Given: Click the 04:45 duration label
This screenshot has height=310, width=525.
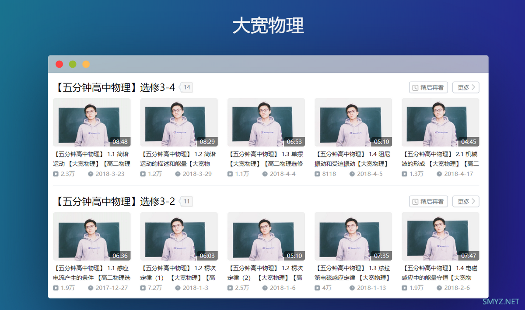Looking at the screenshot, I should coord(469,141).
